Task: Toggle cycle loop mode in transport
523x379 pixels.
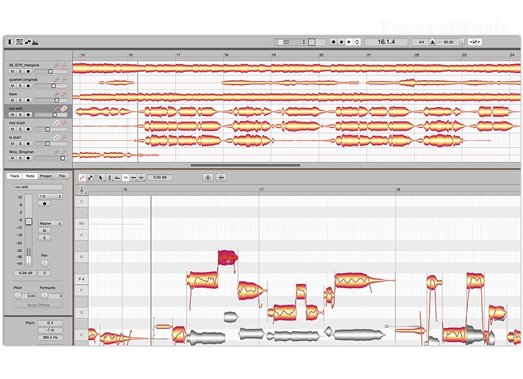Action: pyautogui.click(x=357, y=42)
